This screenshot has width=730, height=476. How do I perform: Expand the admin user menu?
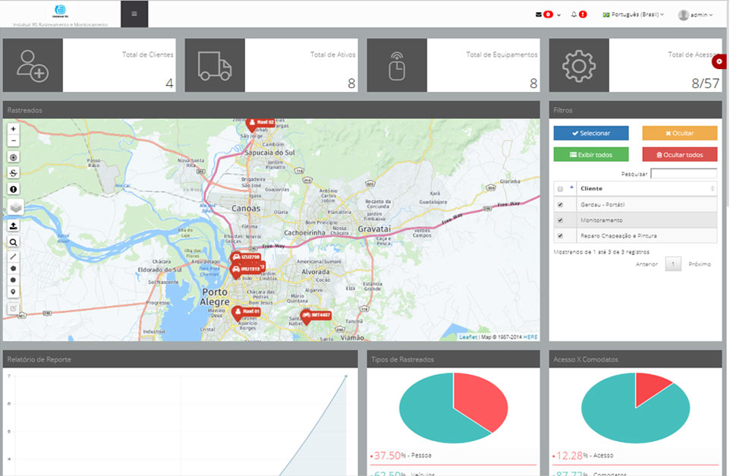pos(695,14)
